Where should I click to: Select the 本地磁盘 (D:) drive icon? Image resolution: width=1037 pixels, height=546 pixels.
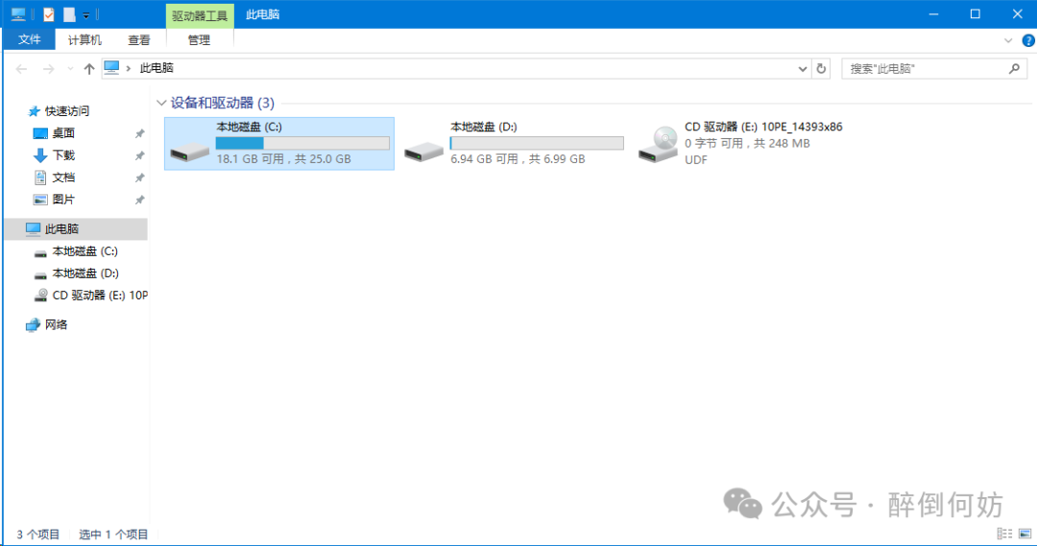(422, 149)
